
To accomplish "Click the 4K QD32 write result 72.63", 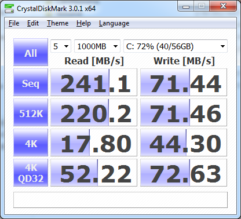I will 184,173.
